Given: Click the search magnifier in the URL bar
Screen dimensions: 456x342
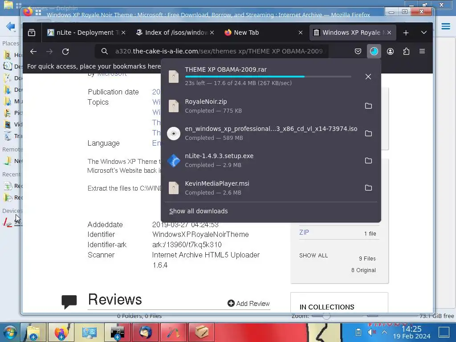Looking at the screenshot, I should point(104,52).
